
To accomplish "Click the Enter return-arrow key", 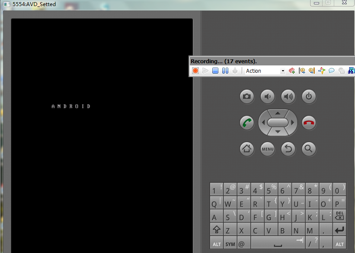I will (x=339, y=230).
